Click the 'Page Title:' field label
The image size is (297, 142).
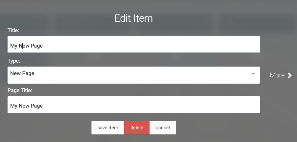pos(20,90)
